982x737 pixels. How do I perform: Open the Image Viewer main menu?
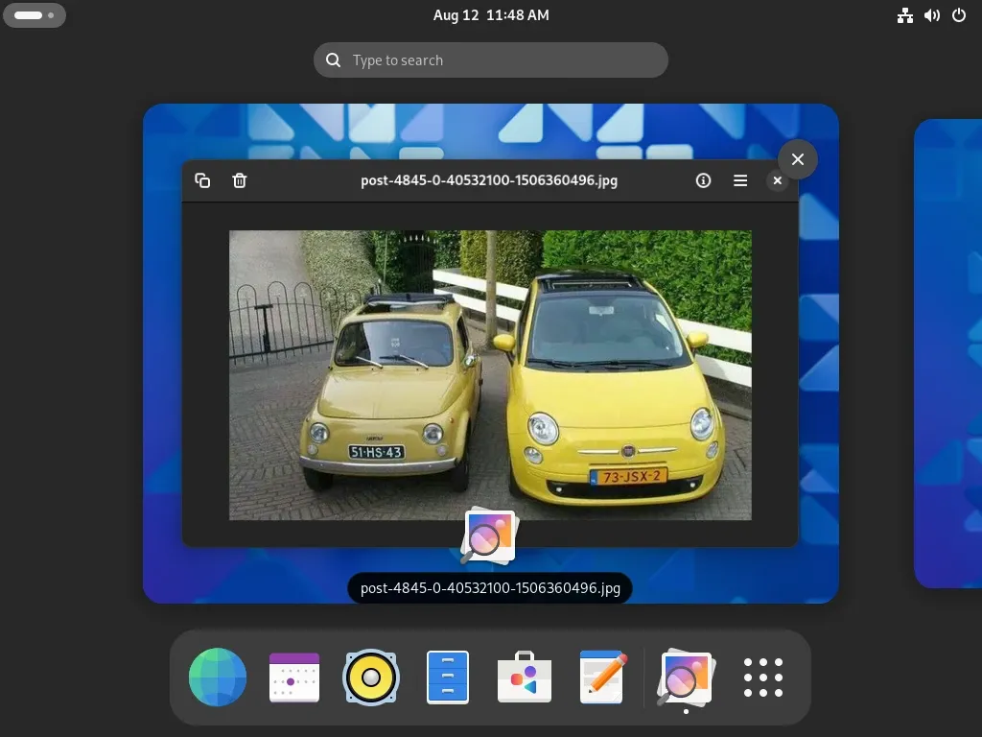click(x=740, y=180)
